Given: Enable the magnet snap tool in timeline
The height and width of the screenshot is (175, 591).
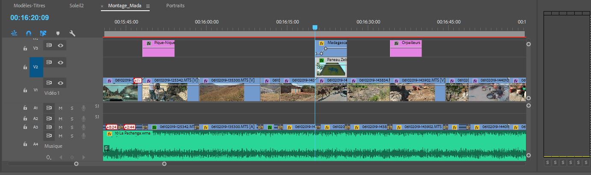Looking at the screenshot, I should point(29,33).
